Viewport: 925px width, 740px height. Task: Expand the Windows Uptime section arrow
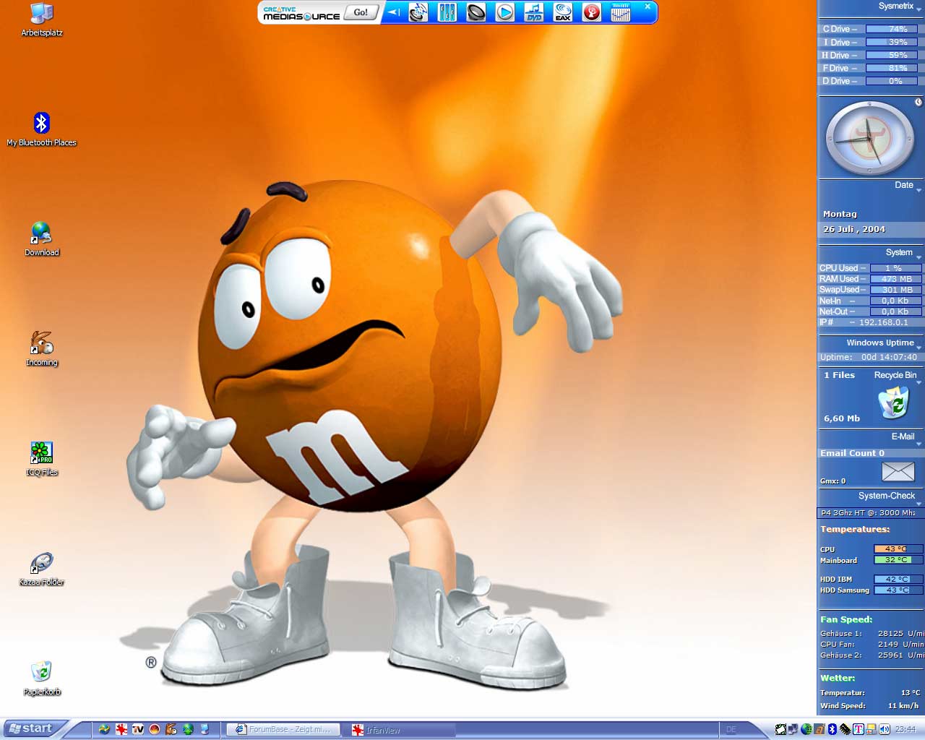918,348
